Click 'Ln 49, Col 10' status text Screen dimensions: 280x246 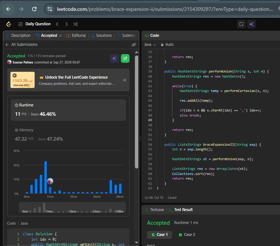coord(154,198)
